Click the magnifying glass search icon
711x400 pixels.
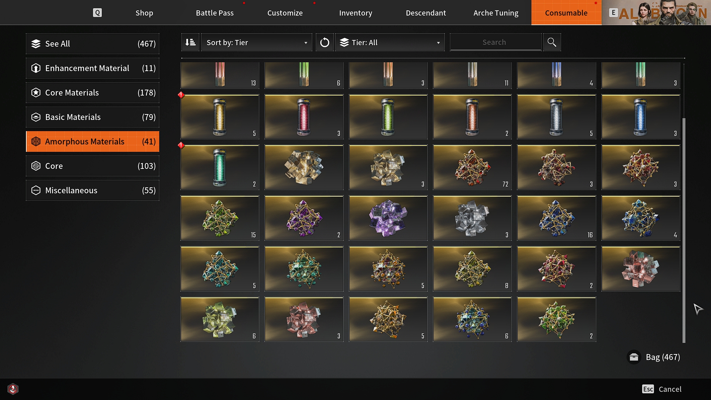(x=552, y=42)
